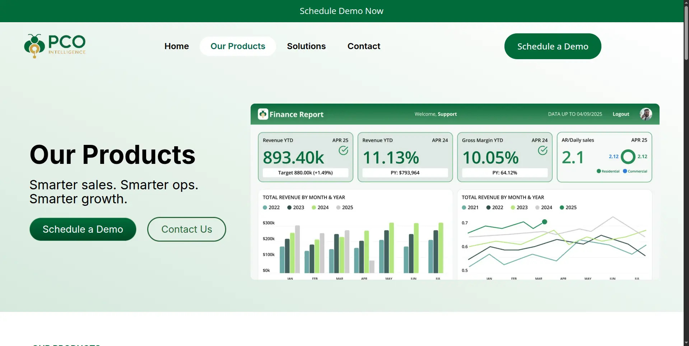Open the Contact nav item
Screen dimensions: 689x346
[364, 46]
